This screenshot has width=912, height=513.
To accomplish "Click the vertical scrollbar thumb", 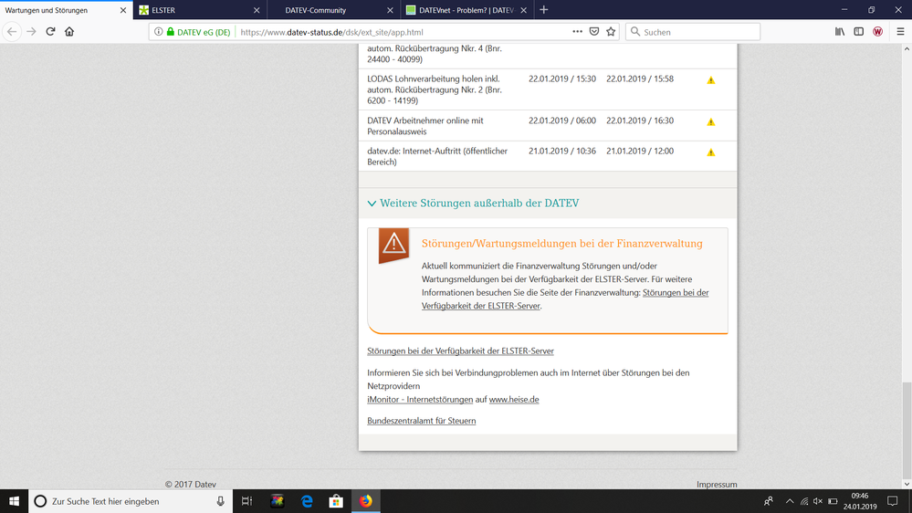I will click(x=907, y=429).
